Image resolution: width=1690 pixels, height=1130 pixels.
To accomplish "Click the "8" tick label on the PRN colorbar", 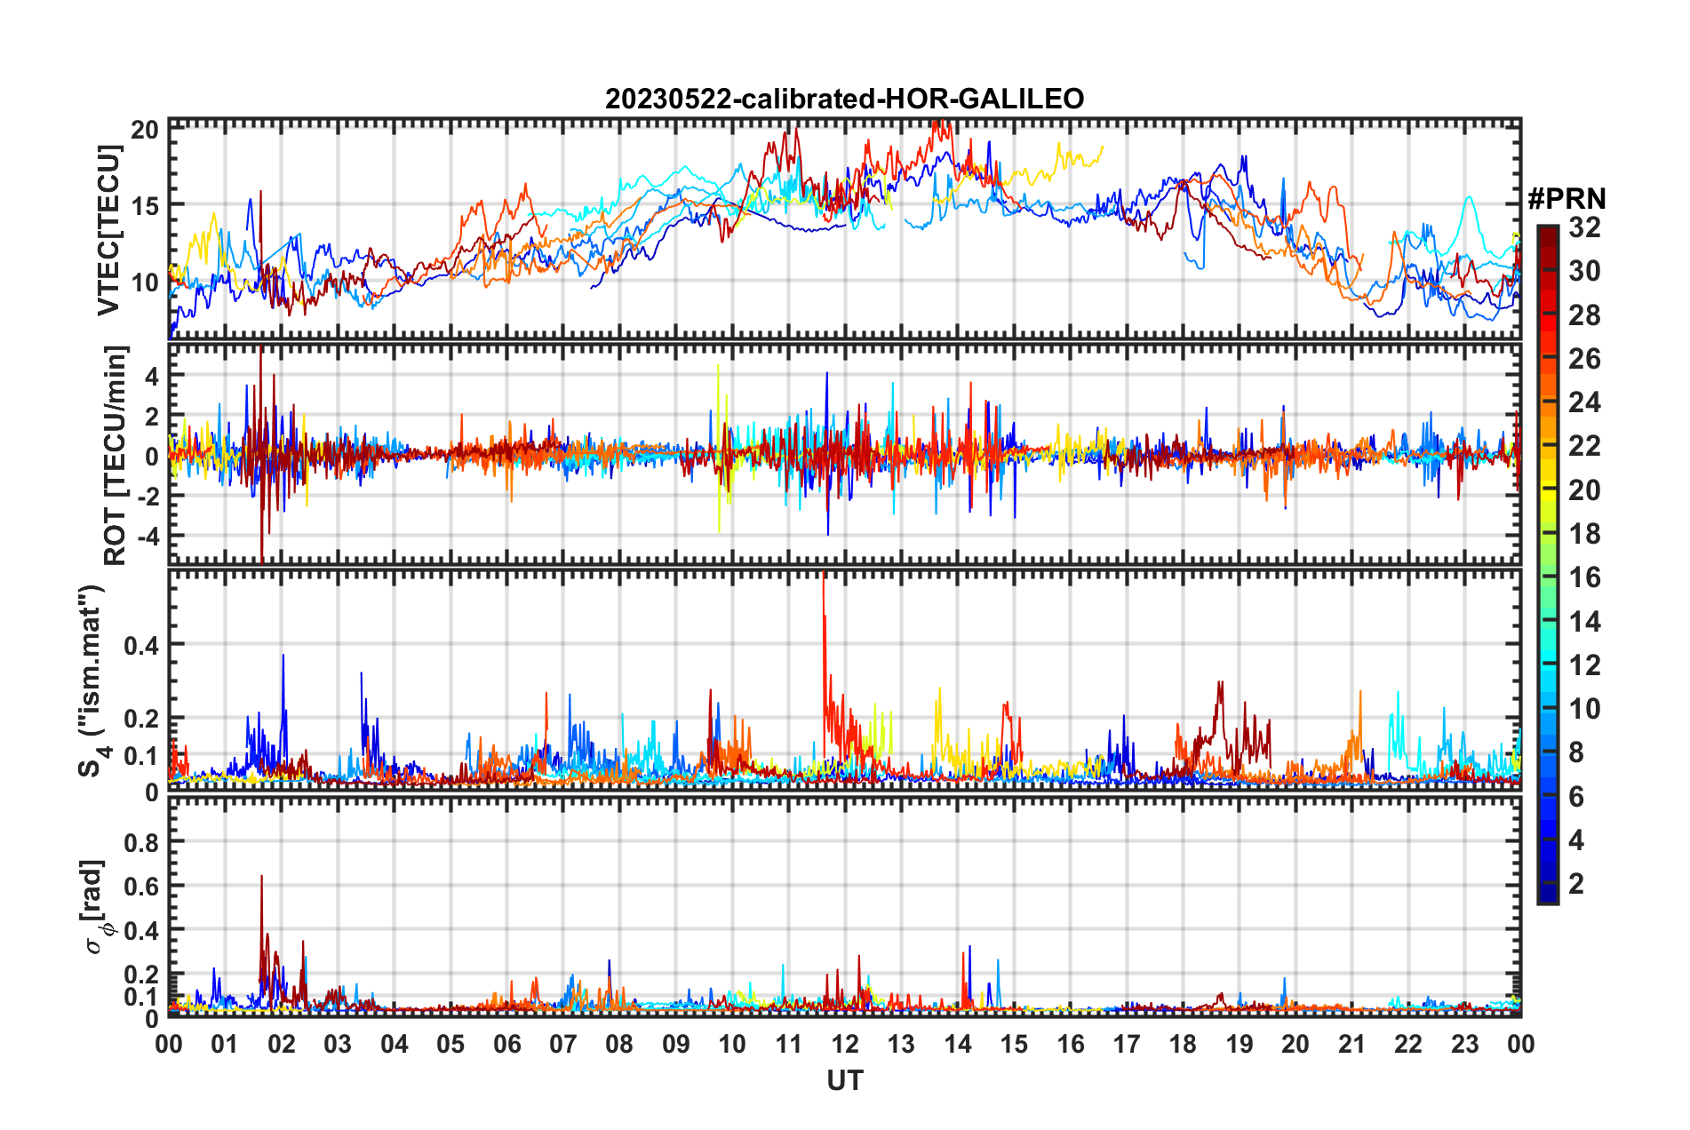I will 1576,752.
